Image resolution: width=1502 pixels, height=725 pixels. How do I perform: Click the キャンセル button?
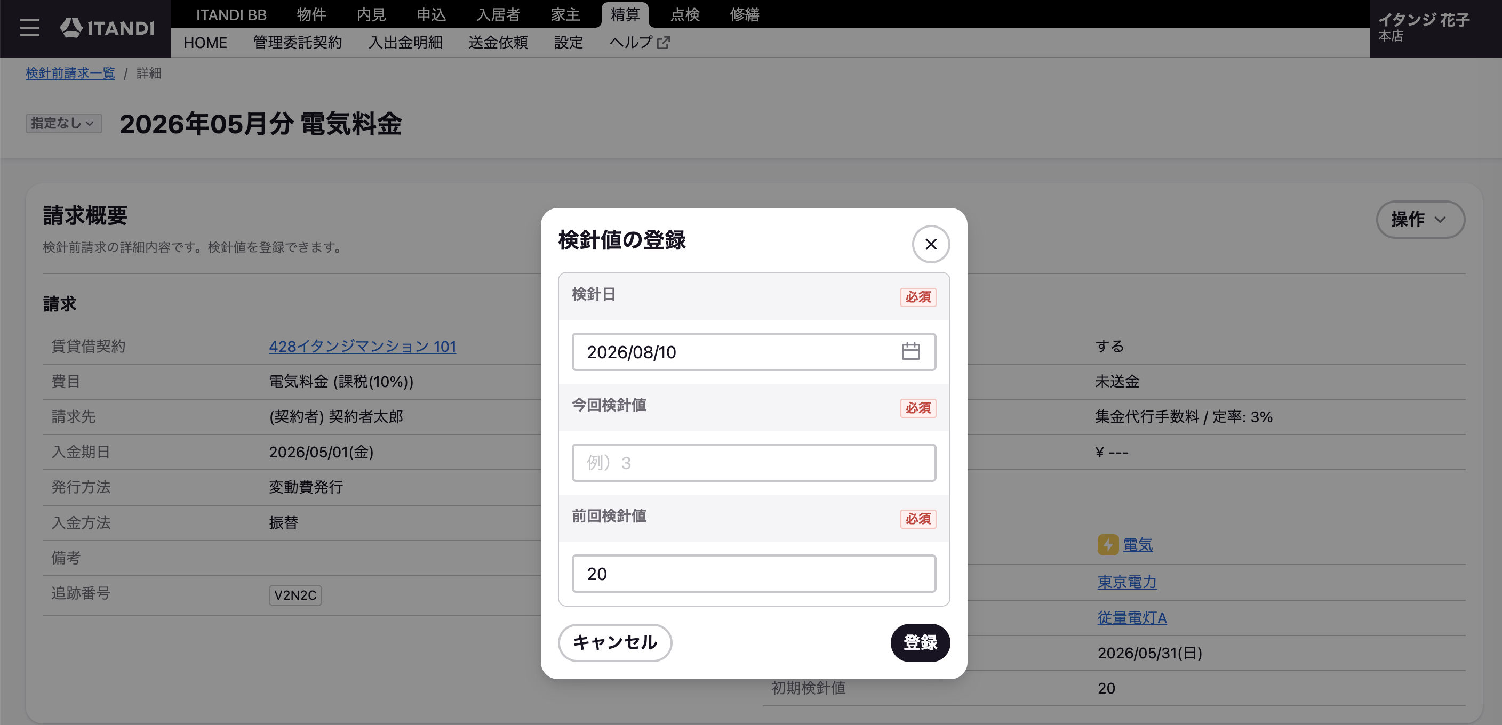point(615,643)
